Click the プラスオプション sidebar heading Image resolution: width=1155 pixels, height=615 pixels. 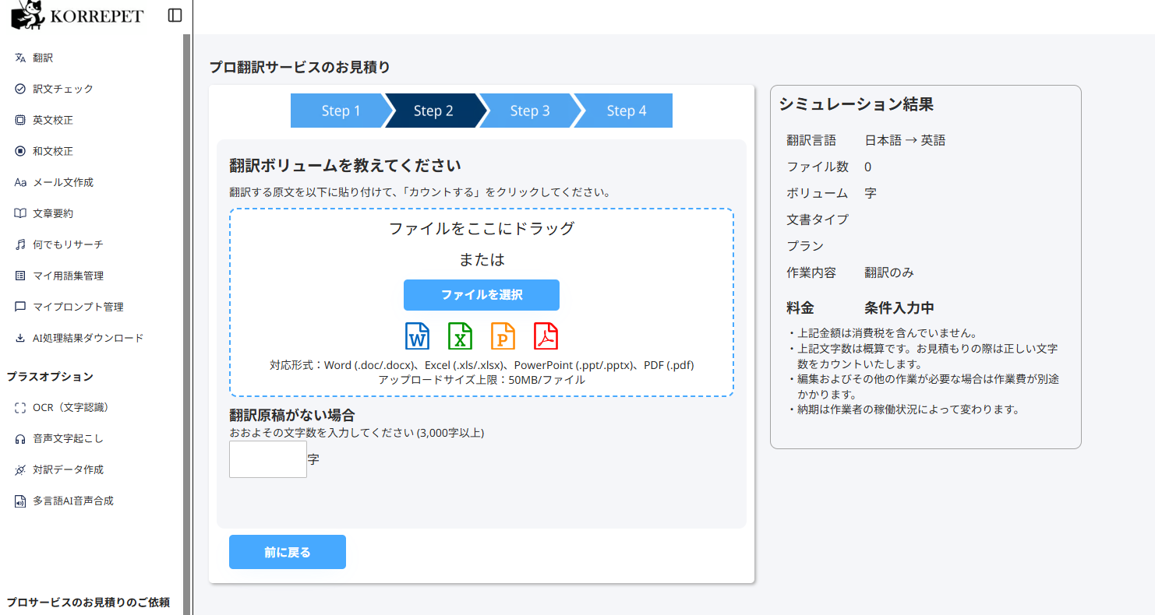(x=50, y=377)
